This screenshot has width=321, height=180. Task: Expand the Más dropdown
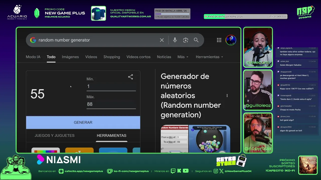pos(183,57)
